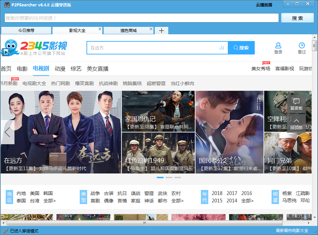Click the signal bars icon in the search box
Viewport: 318px width, 235px height.
pyautogui.click(x=222, y=48)
